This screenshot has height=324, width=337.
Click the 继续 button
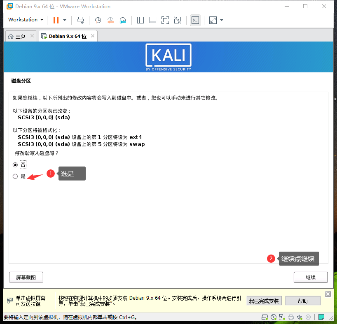point(311,277)
